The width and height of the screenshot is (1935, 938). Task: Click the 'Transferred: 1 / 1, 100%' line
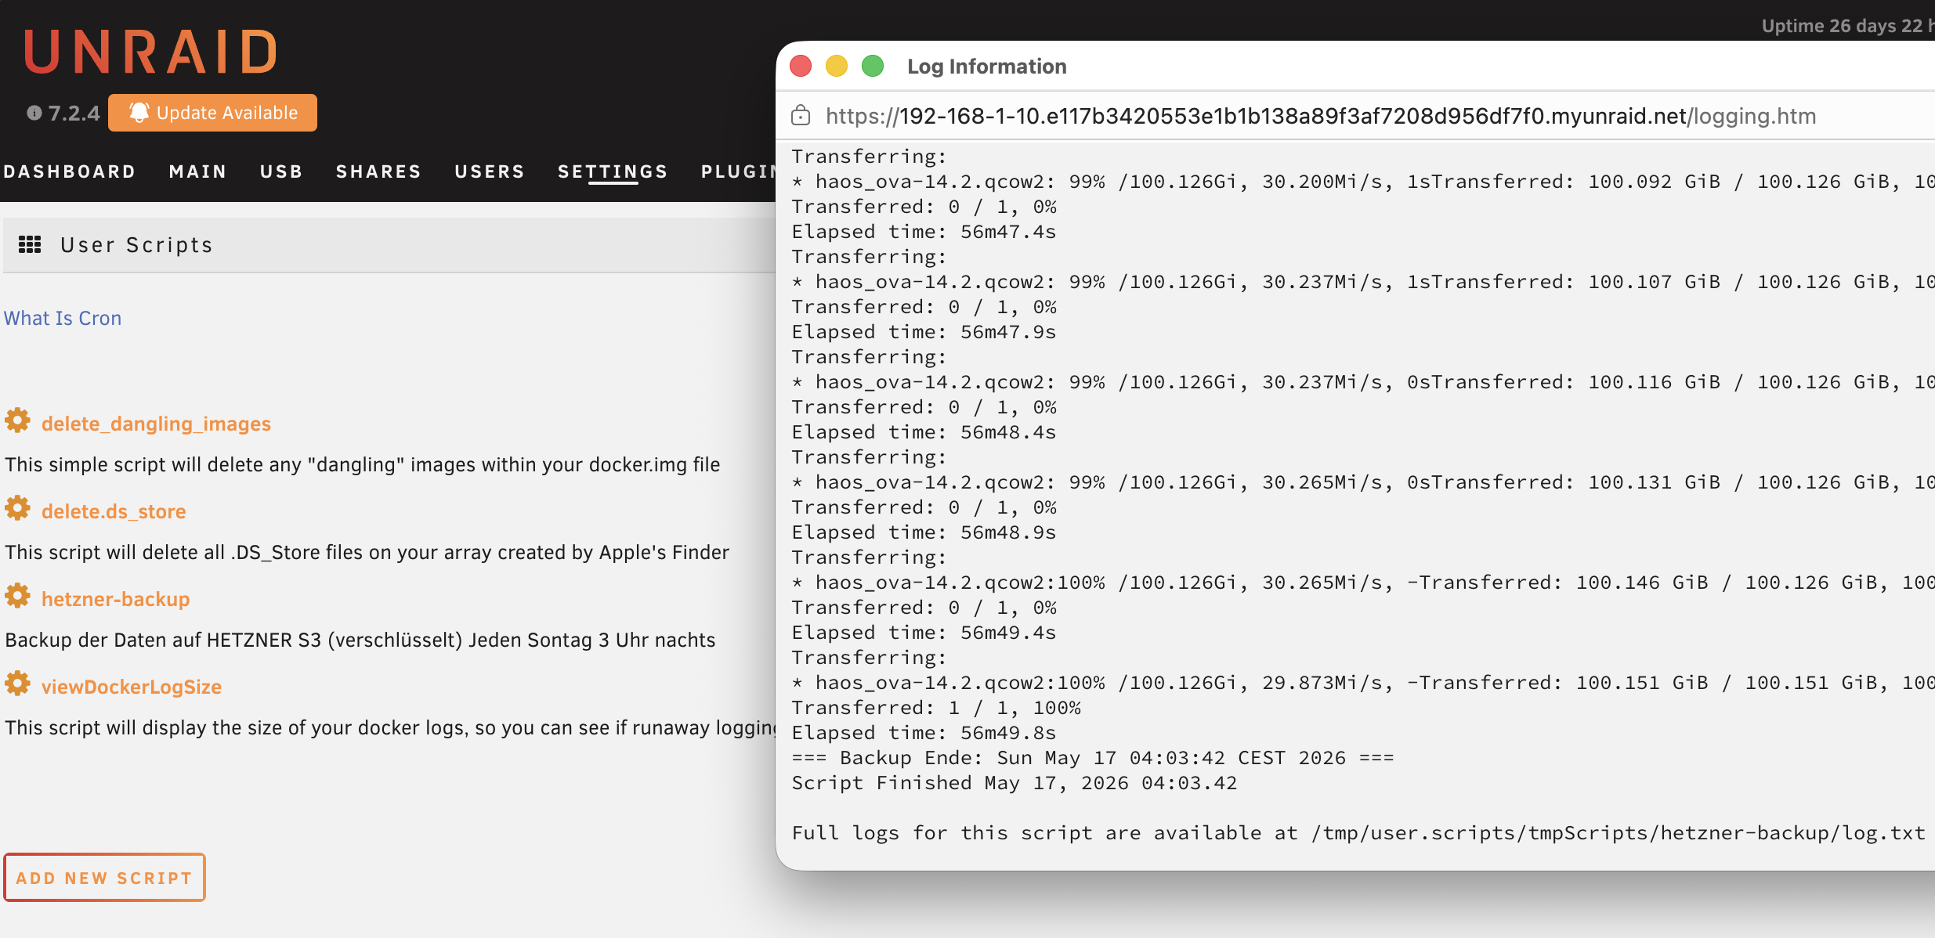point(936,708)
